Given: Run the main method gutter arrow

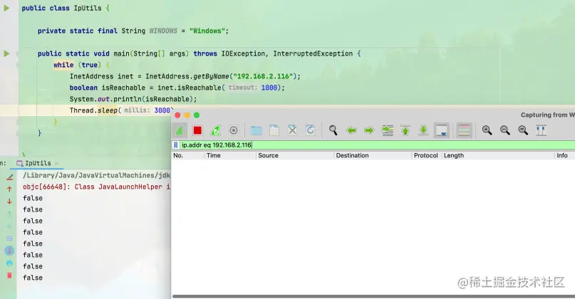Looking at the screenshot, I should (x=6, y=53).
